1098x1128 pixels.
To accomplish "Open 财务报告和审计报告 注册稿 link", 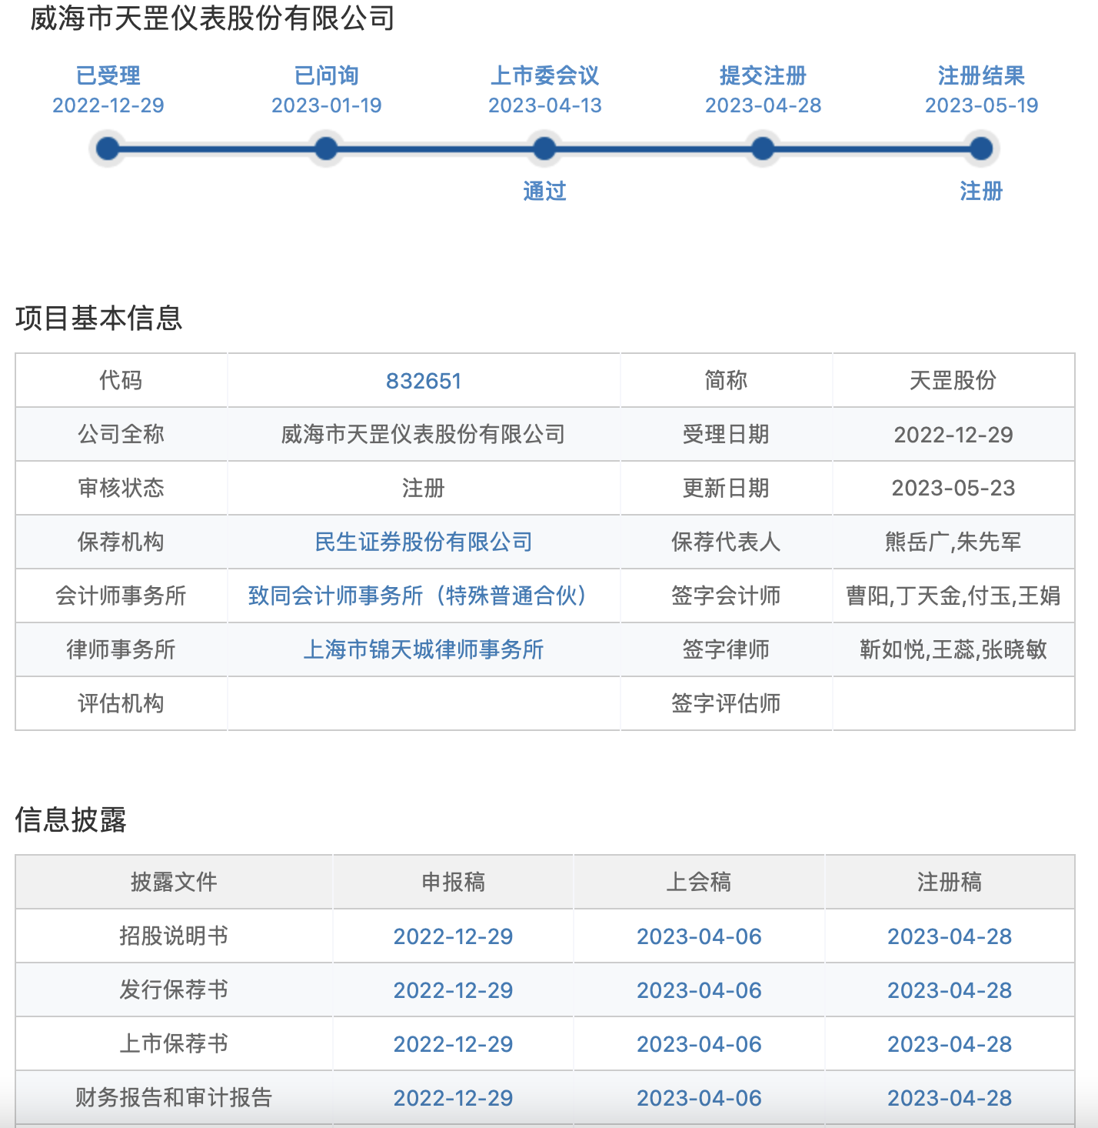I will [950, 1098].
